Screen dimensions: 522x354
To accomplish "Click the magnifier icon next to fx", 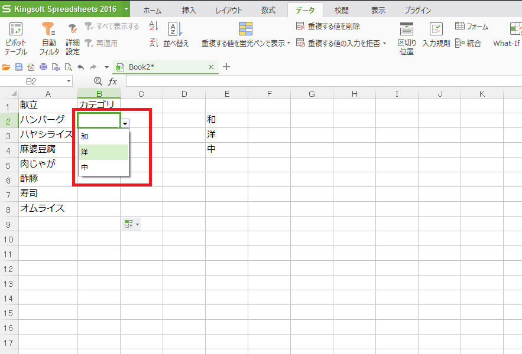I will point(98,81).
